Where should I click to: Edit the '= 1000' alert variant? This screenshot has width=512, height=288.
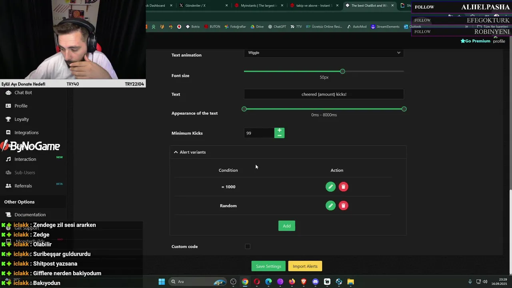[330, 187]
